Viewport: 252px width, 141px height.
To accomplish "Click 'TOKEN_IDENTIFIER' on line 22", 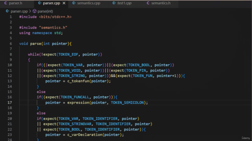I will click(102, 129).
